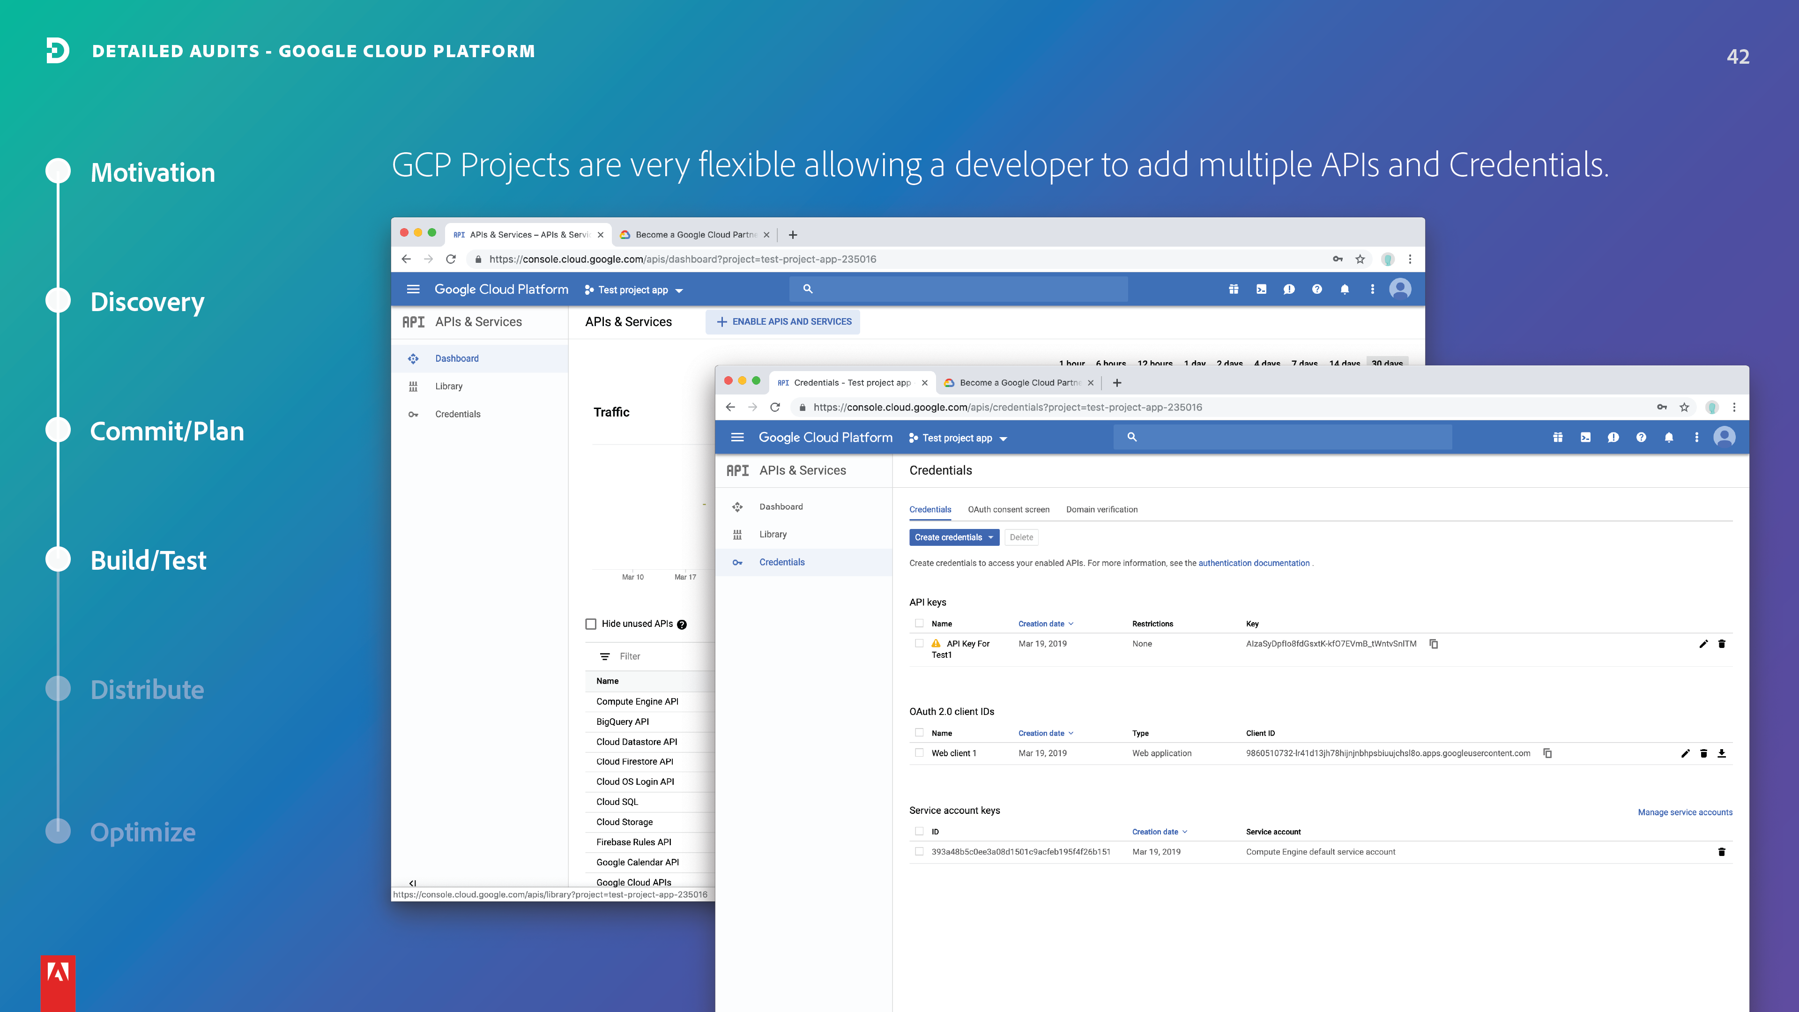Open the authentication documentation link
This screenshot has width=1799, height=1012.
pos(1254,563)
